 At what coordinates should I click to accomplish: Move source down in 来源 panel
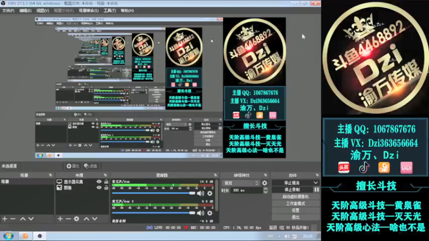[x=95, y=219]
